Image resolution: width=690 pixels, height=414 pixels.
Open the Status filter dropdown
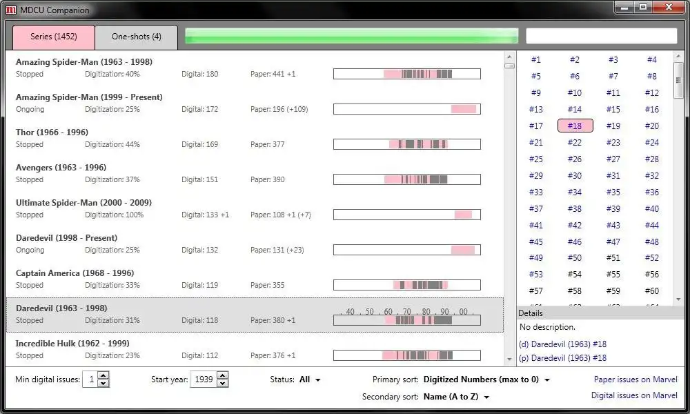310,379
